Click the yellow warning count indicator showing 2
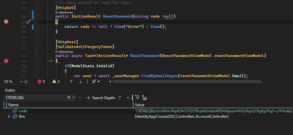 pos(56,82)
